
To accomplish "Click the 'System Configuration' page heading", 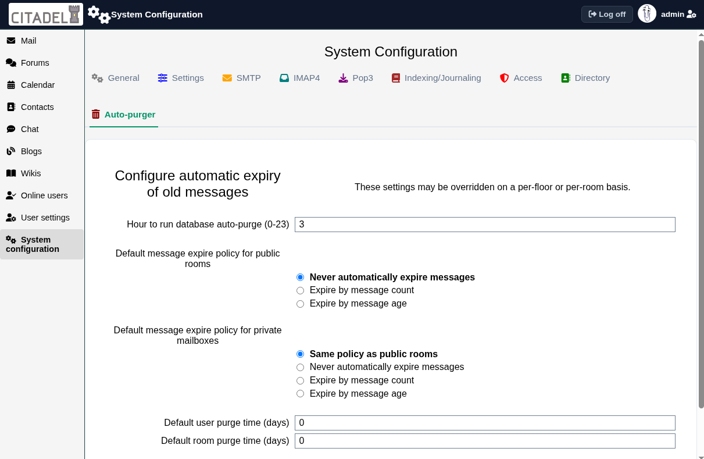I will click(391, 52).
